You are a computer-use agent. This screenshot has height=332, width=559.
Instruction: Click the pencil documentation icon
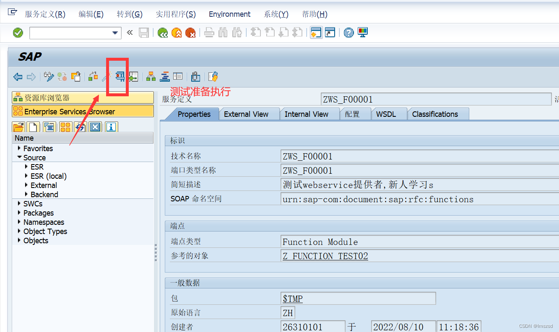point(213,77)
